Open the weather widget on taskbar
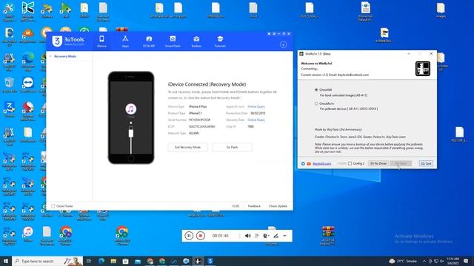 (x=403, y=261)
